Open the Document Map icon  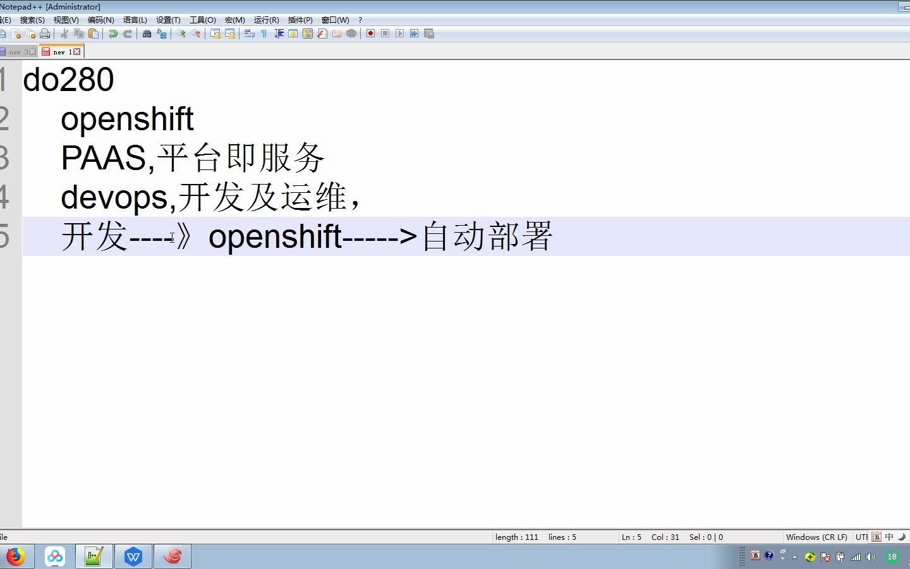pyautogui.click(x=308, y=34)
